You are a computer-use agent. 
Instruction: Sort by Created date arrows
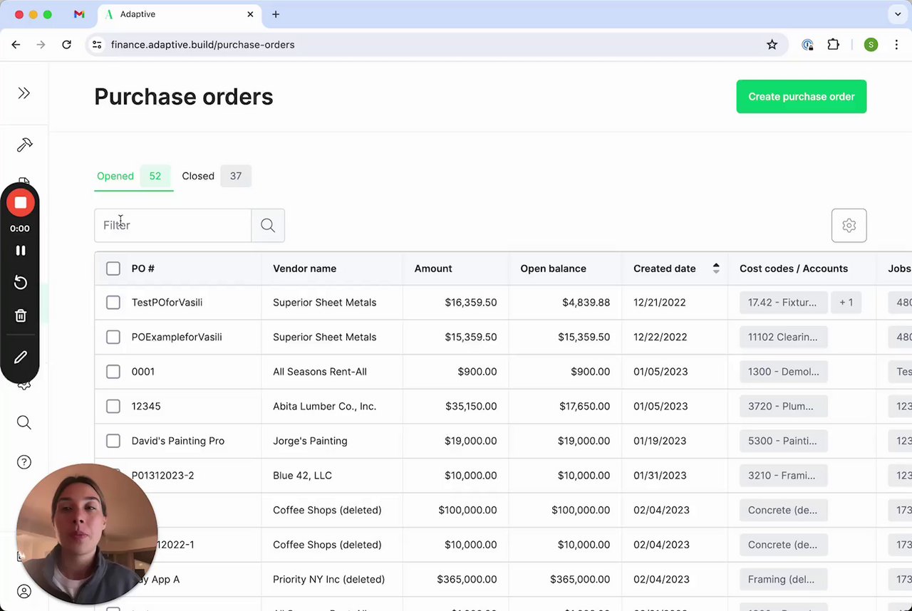716,268
